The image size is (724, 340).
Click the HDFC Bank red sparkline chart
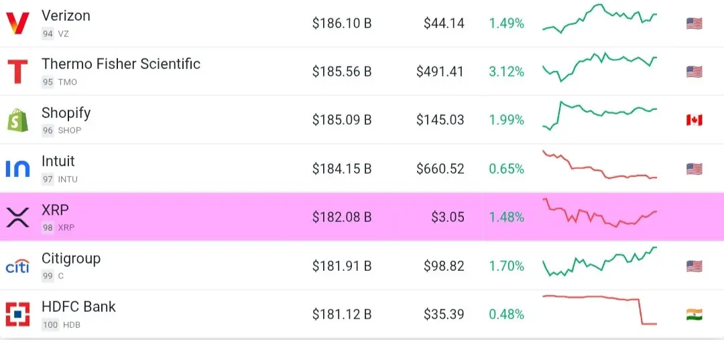[599, 310]
